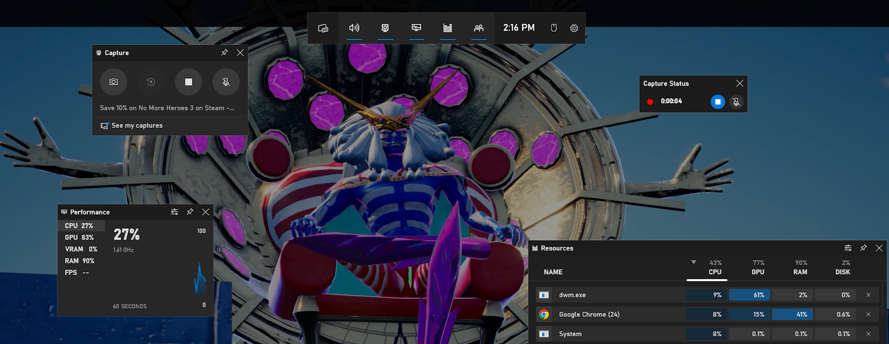Toggle the Performance widget in Game Bar
This screenshot has width=889, height=344.
pyautogui.click(x=416, y=28)
